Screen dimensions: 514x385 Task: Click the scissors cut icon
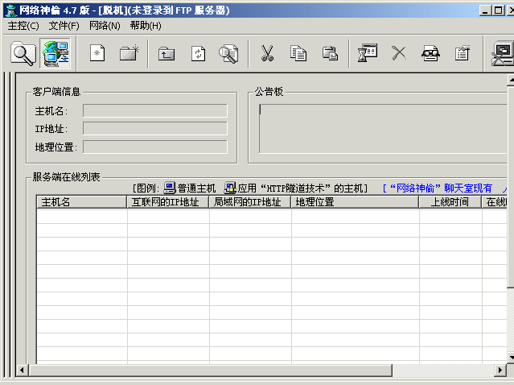pyautogui.click(x=267, y=54)
